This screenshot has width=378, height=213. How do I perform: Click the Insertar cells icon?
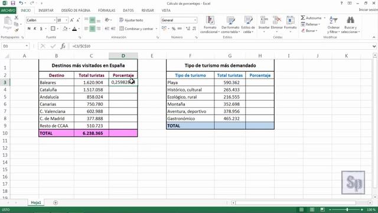264,21
